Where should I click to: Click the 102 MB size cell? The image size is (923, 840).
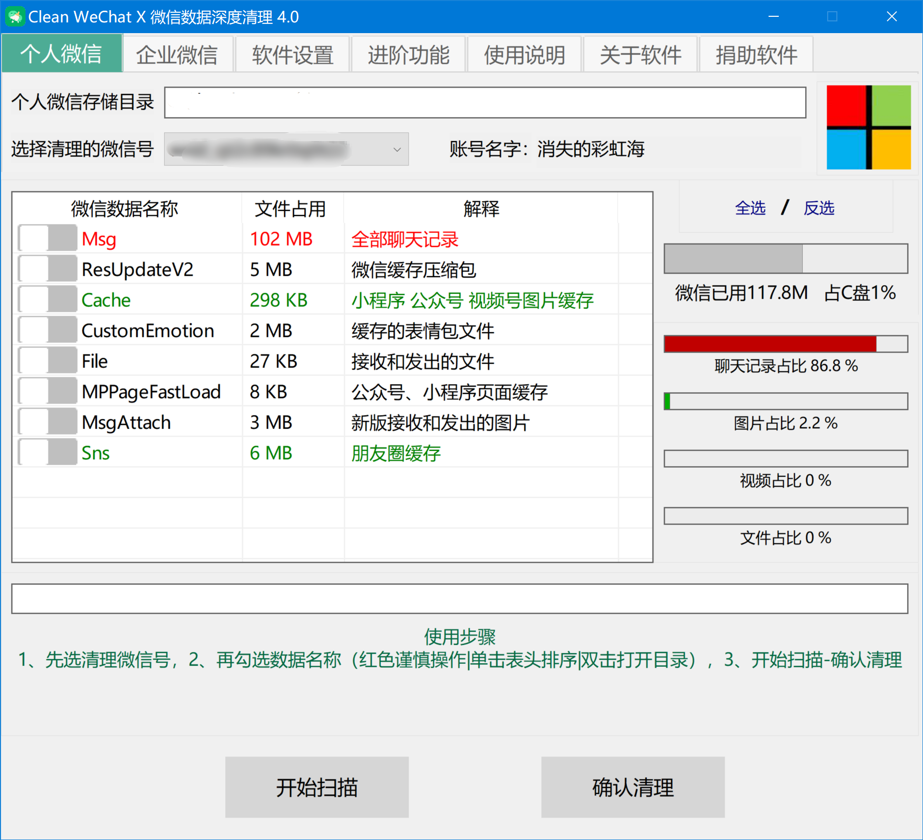coord(281,239)
